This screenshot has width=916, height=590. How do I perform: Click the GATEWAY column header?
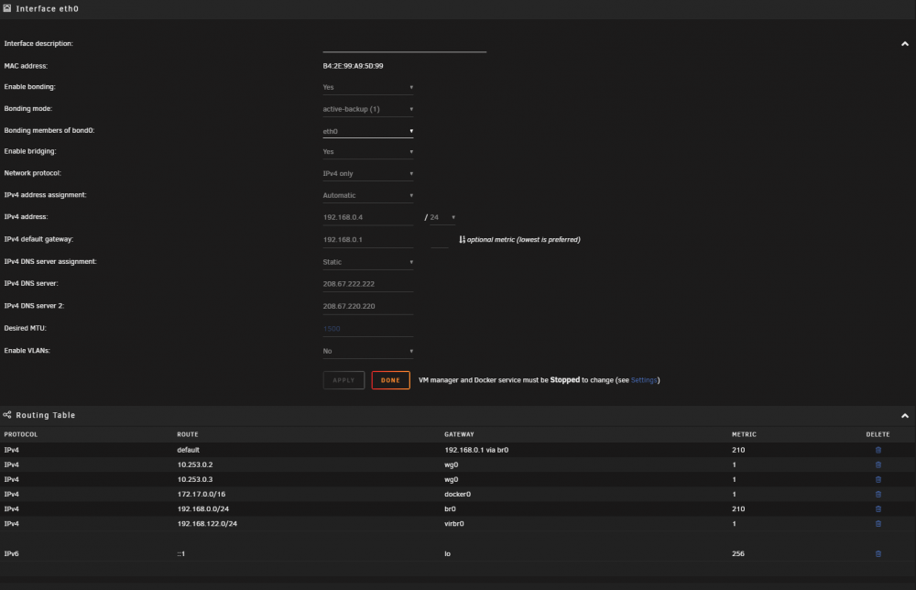click(x=459, y=434)
